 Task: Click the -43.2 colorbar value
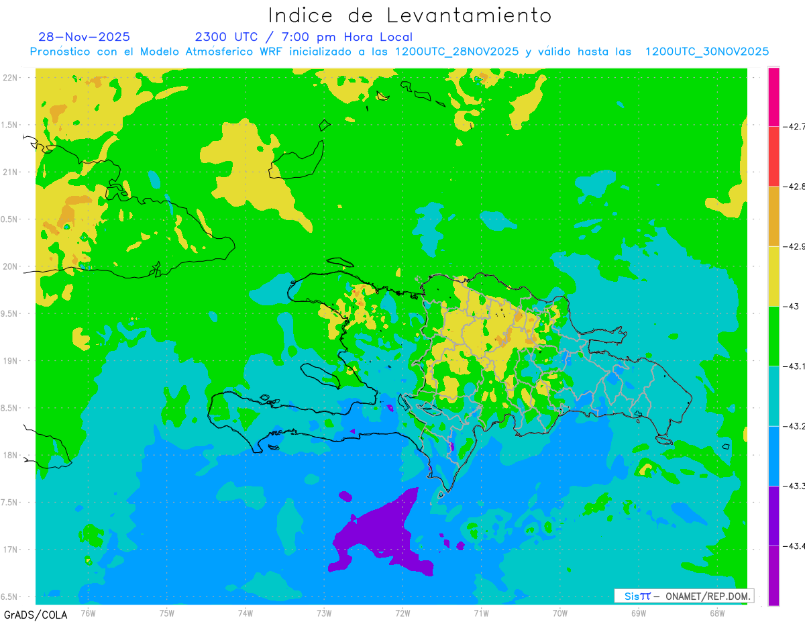pyautogui.click(x=794, y=426)
